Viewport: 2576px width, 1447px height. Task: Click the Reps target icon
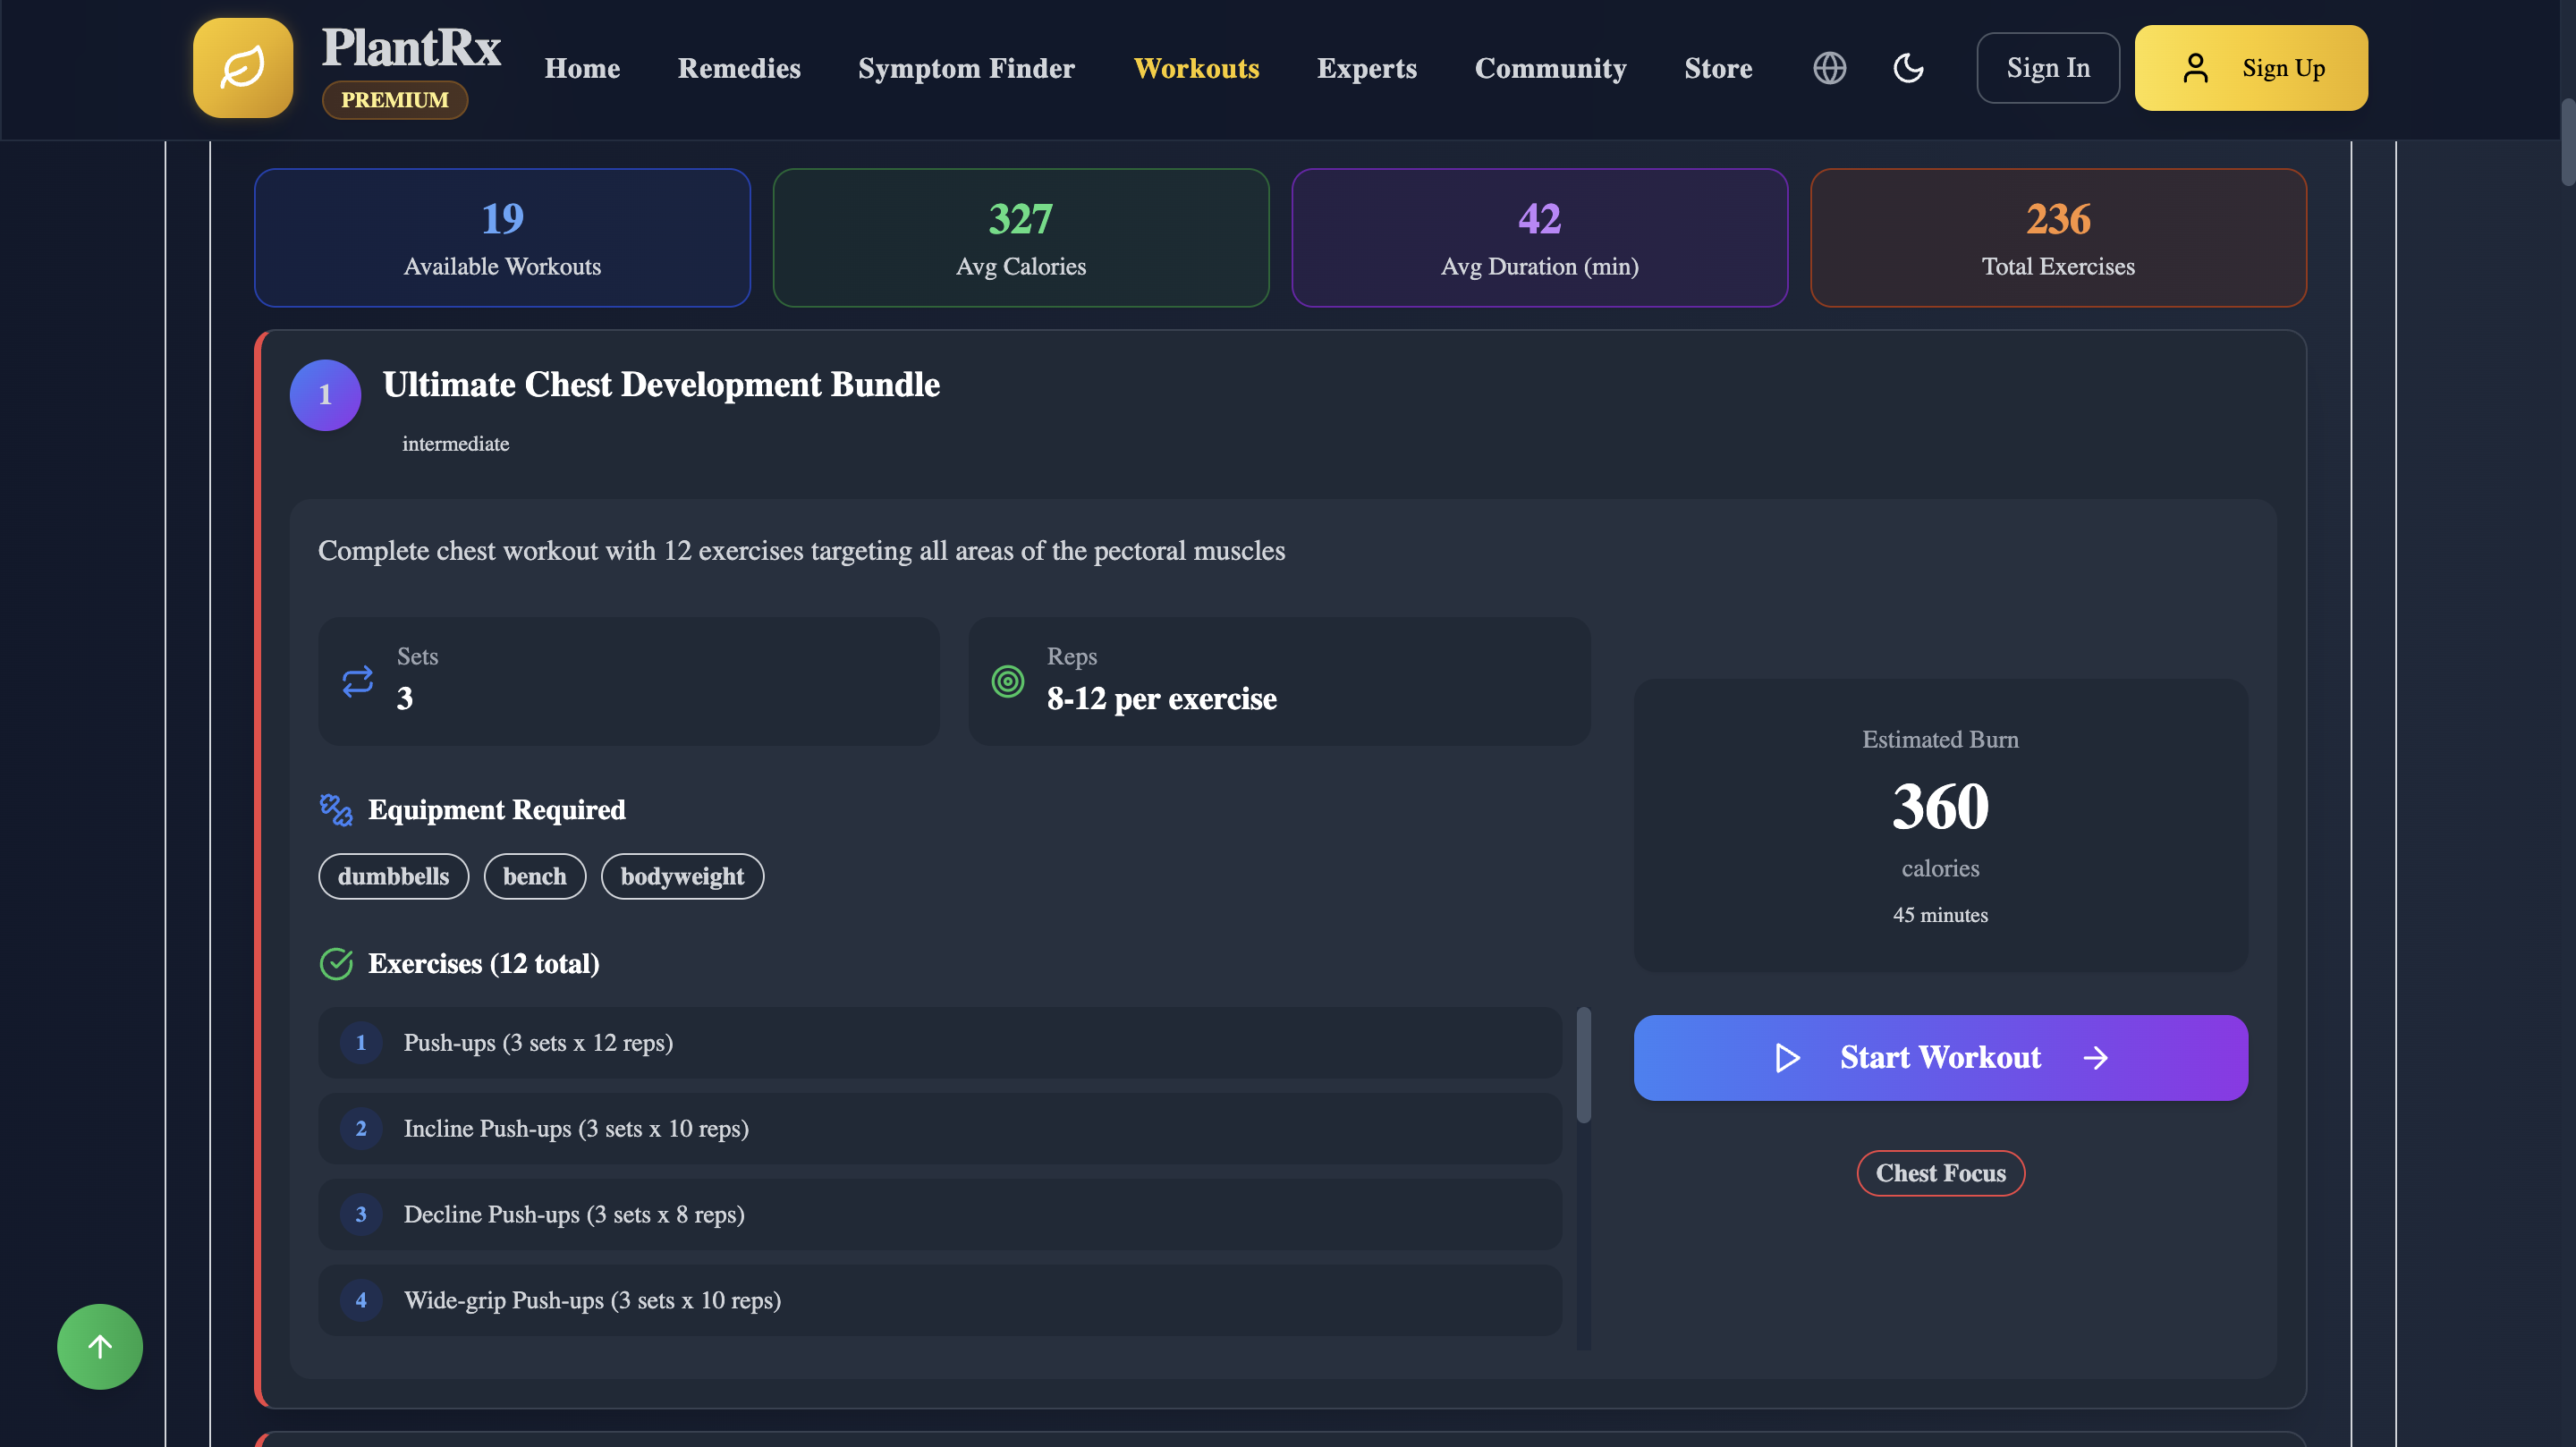(1007, 681)
